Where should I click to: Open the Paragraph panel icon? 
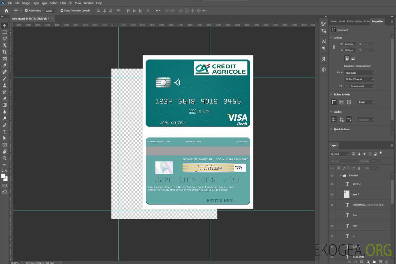coord(324,48)
